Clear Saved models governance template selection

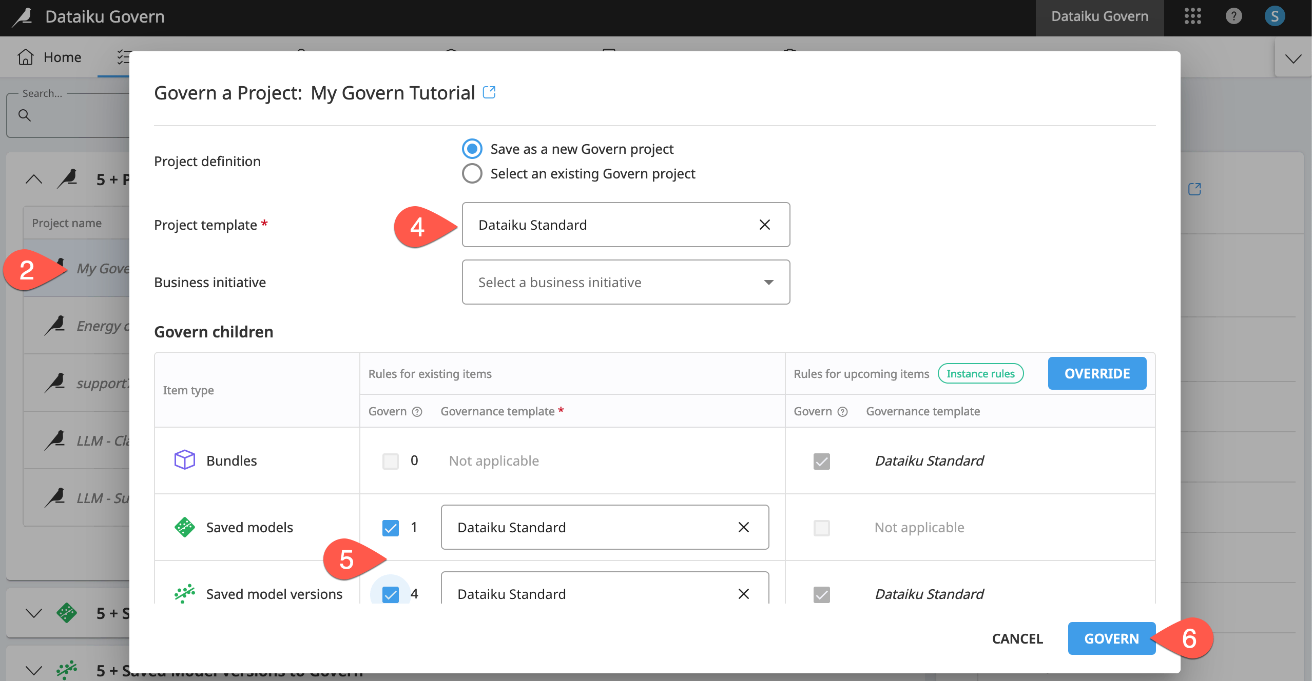click(x=743, y=527)
